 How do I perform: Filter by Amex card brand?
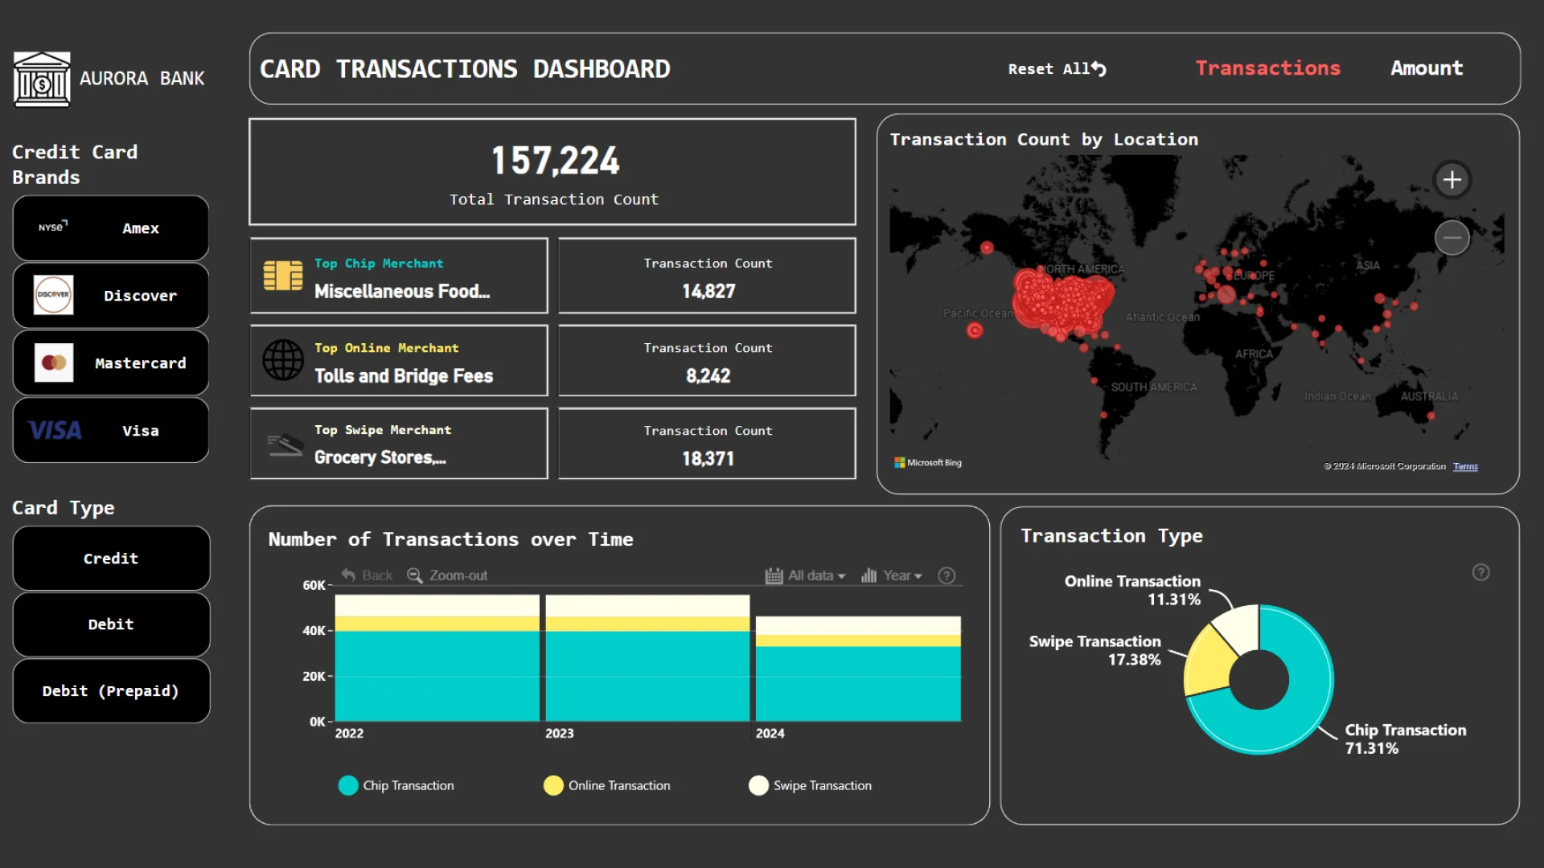click(x=111, y=228)
